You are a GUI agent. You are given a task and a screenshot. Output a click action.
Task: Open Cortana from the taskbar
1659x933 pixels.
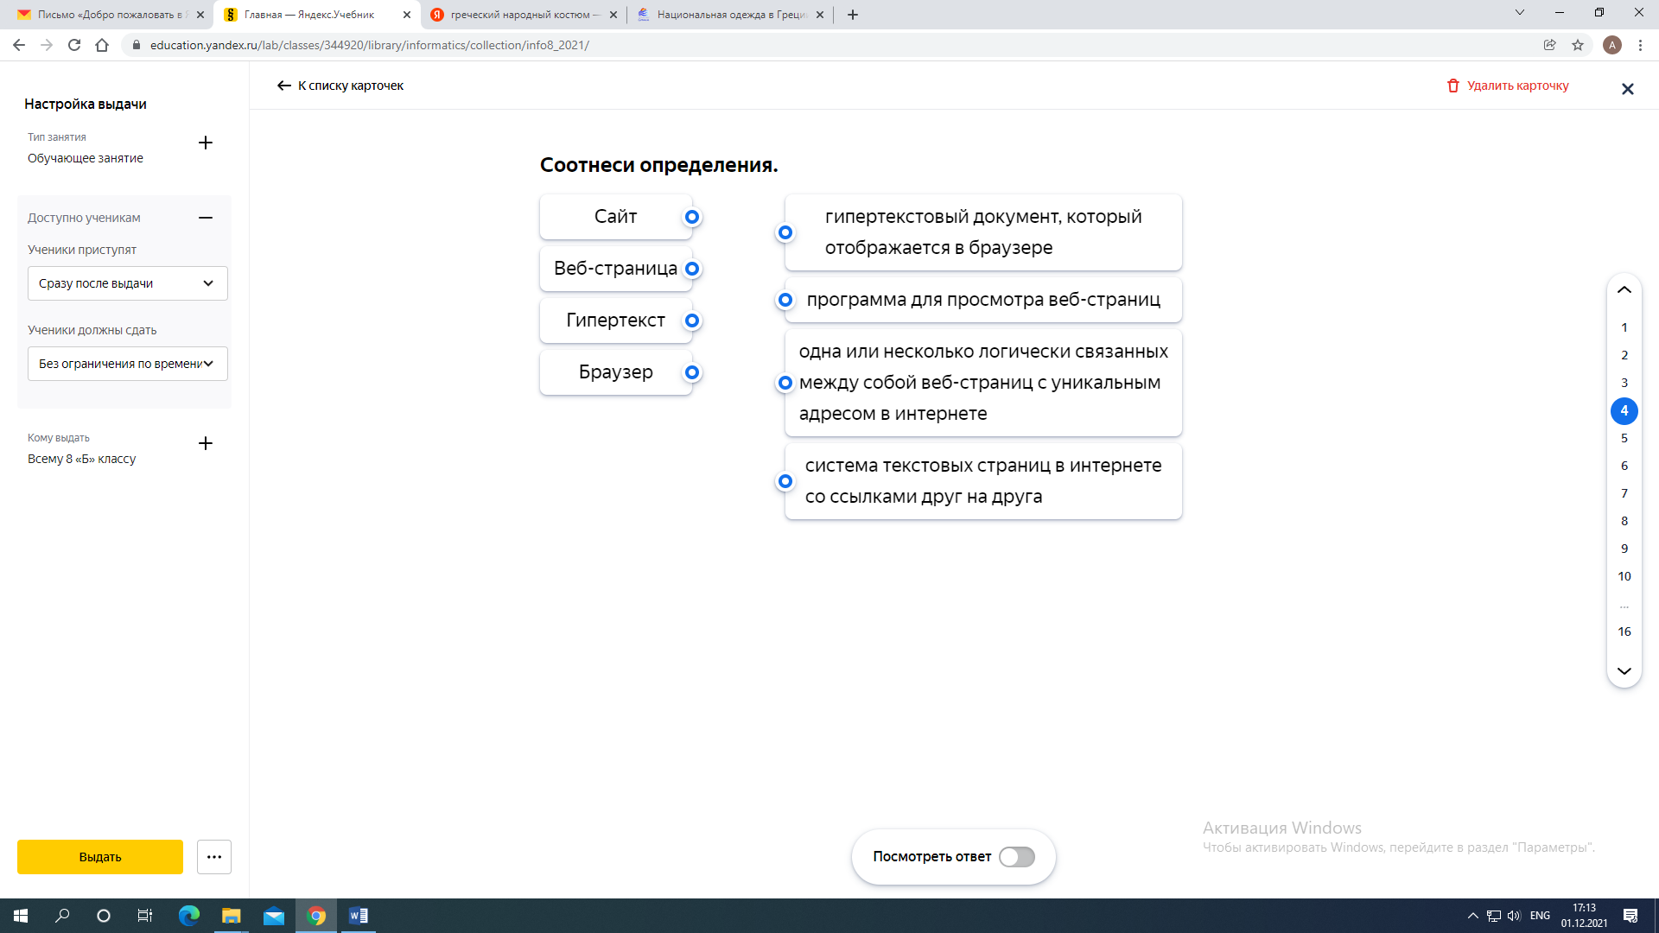tap(104, 916)
